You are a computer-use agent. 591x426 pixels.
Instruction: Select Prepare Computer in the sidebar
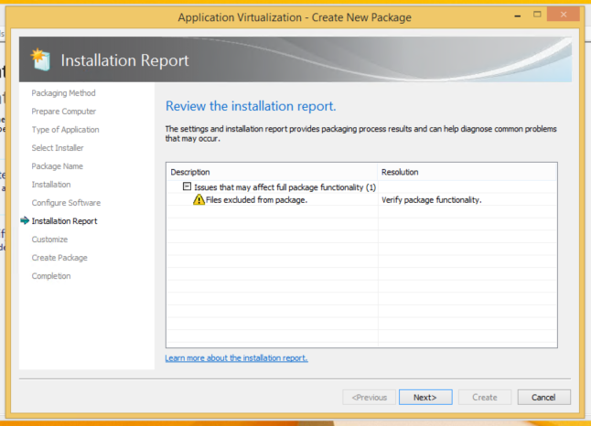tap(63, 112)
